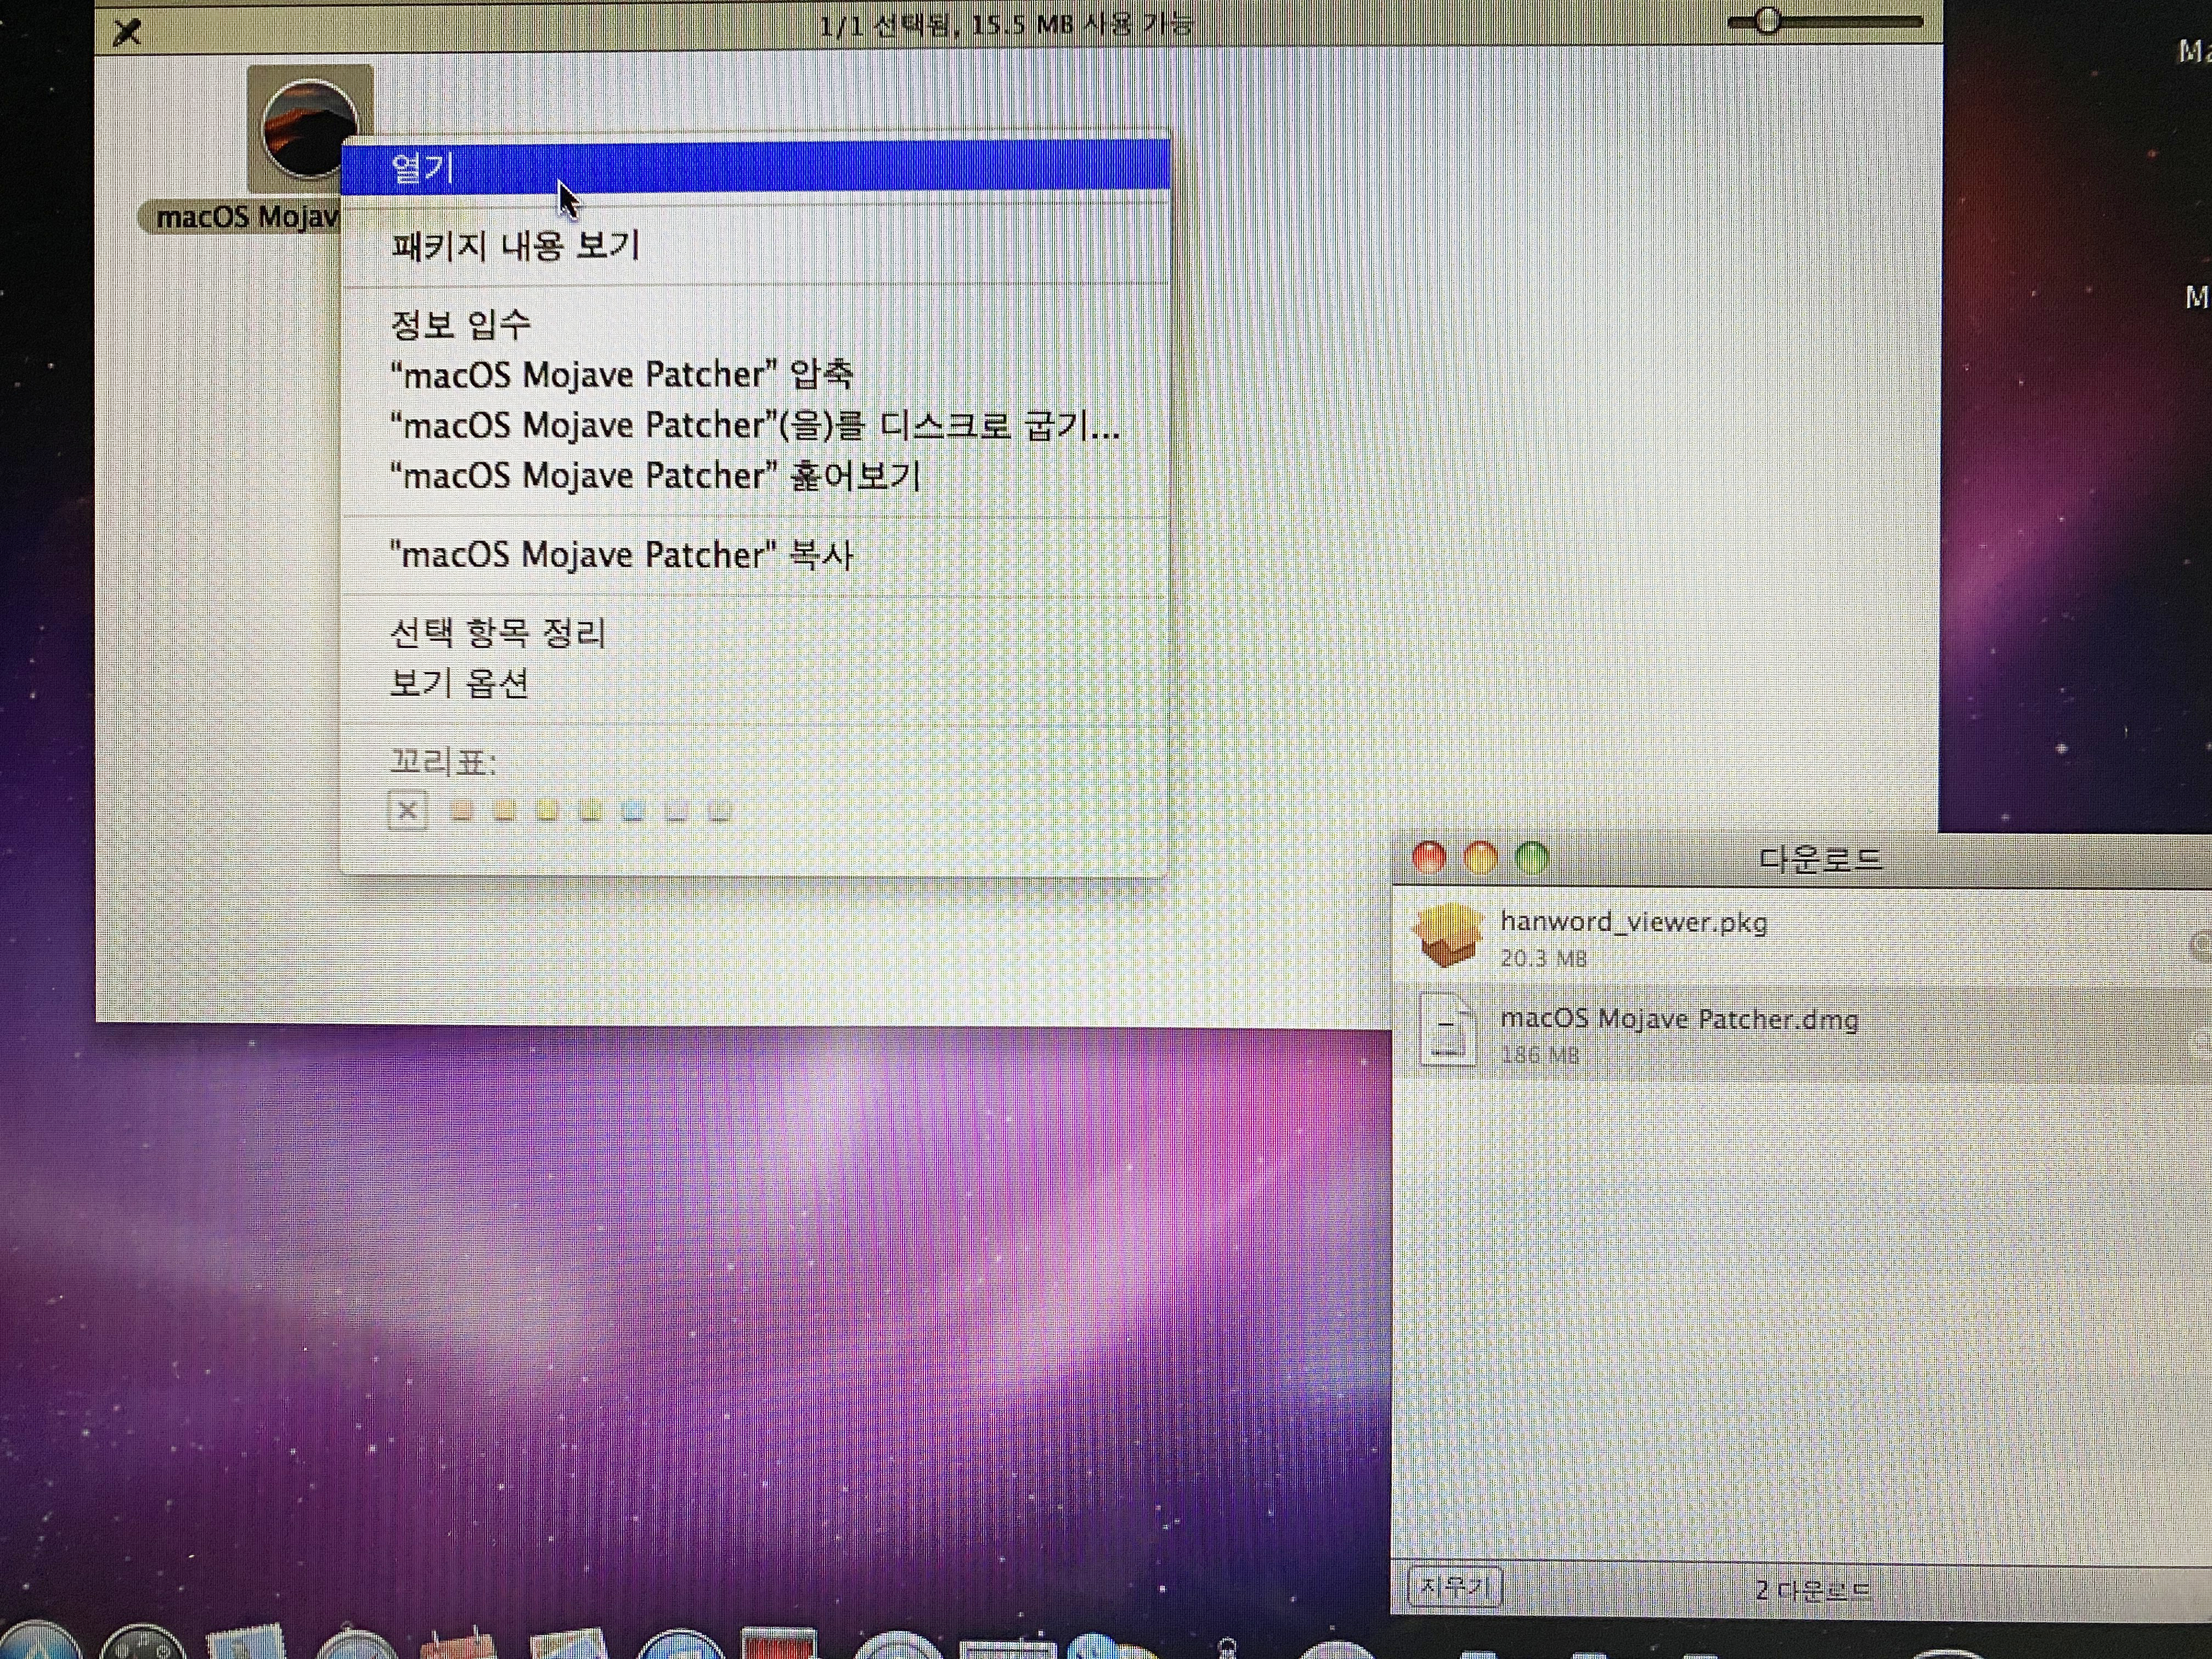Image resolution: width=2212 pixels, height=1659 pixels.
Task: Apply the gray label color
Action: tap(719, 810)
